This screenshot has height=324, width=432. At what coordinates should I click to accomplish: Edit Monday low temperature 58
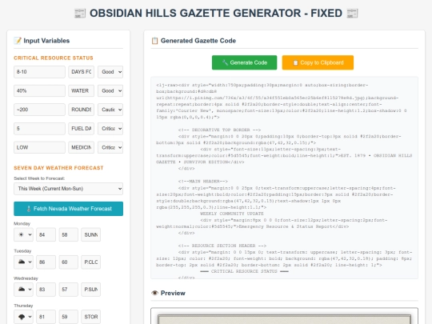(68, 234)
